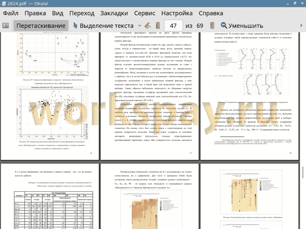Click the total pages label 69
Screen dimensions: 306x229
click(x=200, y=26)
